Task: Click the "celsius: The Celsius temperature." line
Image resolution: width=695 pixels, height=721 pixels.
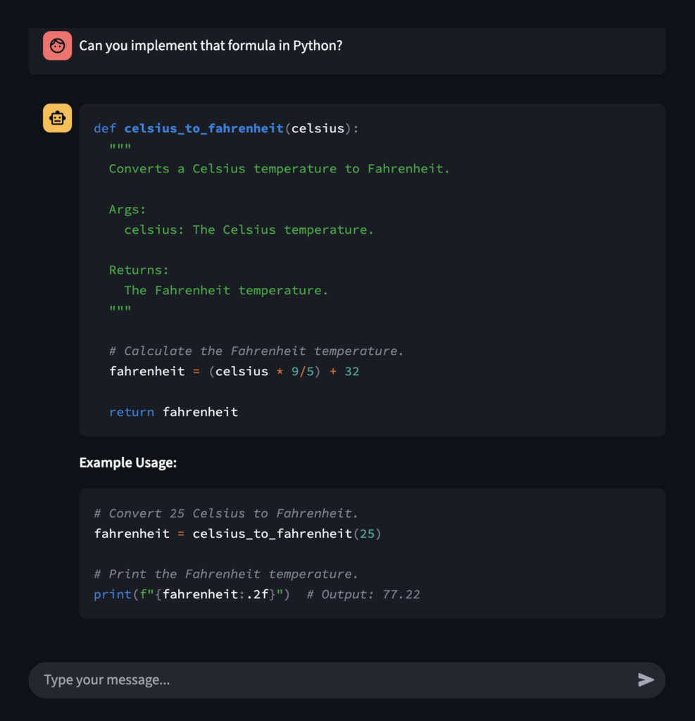Action: click(249, 230)
